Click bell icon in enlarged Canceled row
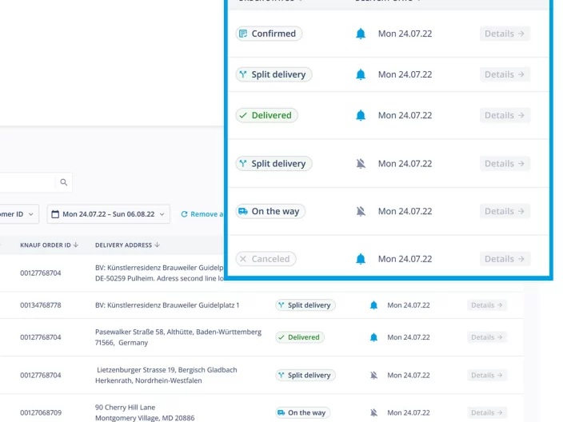563x422 pixels. click(361, 259)
